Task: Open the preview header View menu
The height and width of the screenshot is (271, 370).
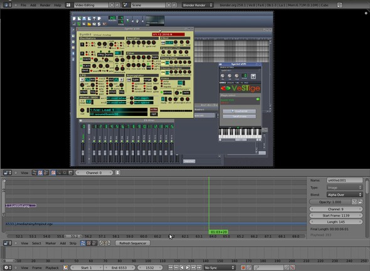Action: coord(24,173)
